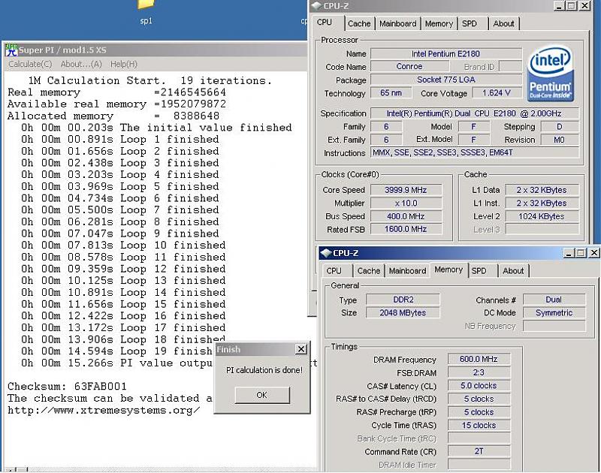This screenshot has width=601, height=473.
Task: Click the Core Voltage value '1.624 V'
Action: click(497, 92)
